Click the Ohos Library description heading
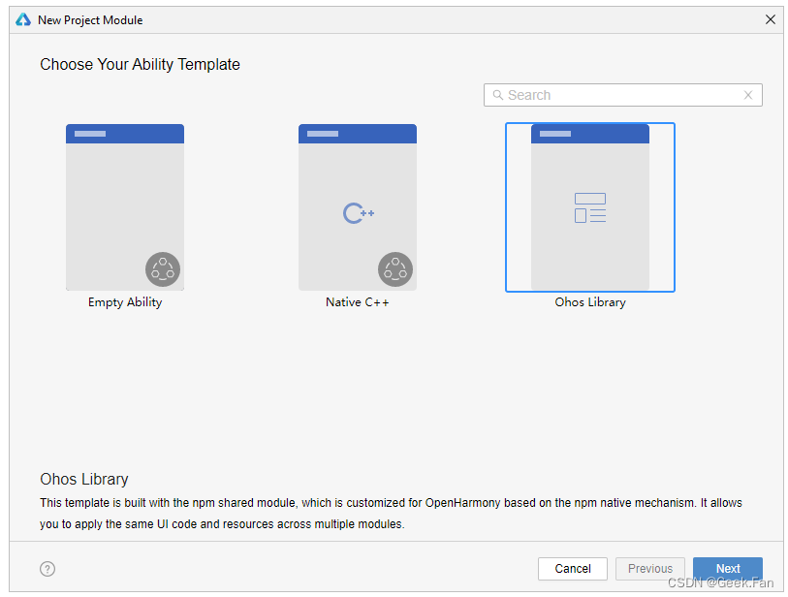 click(x=83, y=479)
